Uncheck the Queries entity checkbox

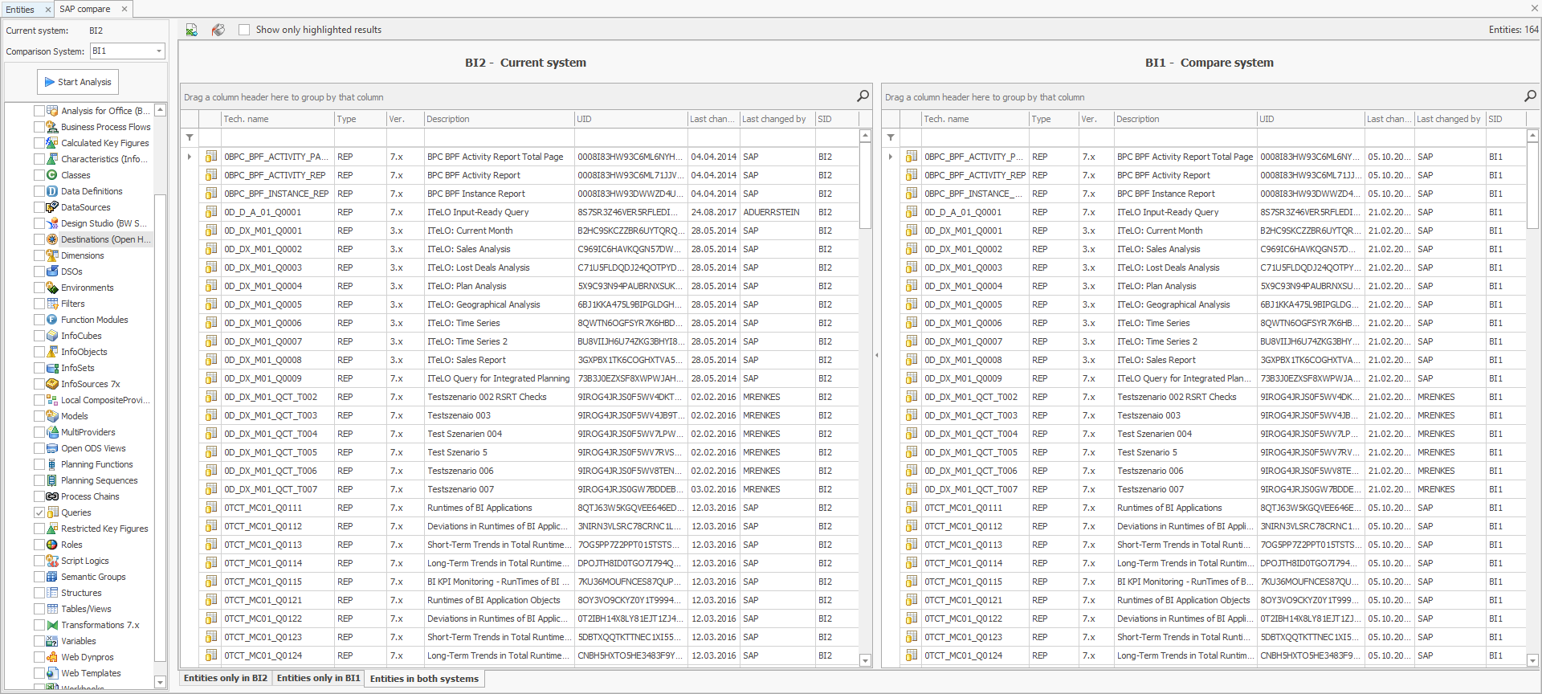tap(39, 512)
